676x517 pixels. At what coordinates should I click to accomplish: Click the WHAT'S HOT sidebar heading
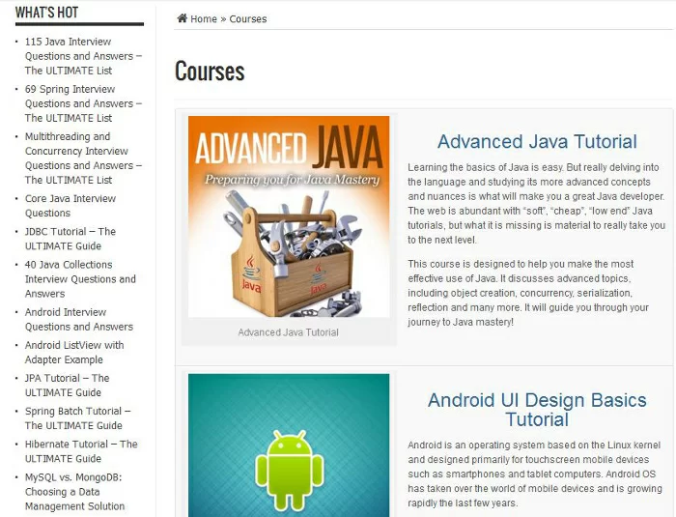(46, 13)
